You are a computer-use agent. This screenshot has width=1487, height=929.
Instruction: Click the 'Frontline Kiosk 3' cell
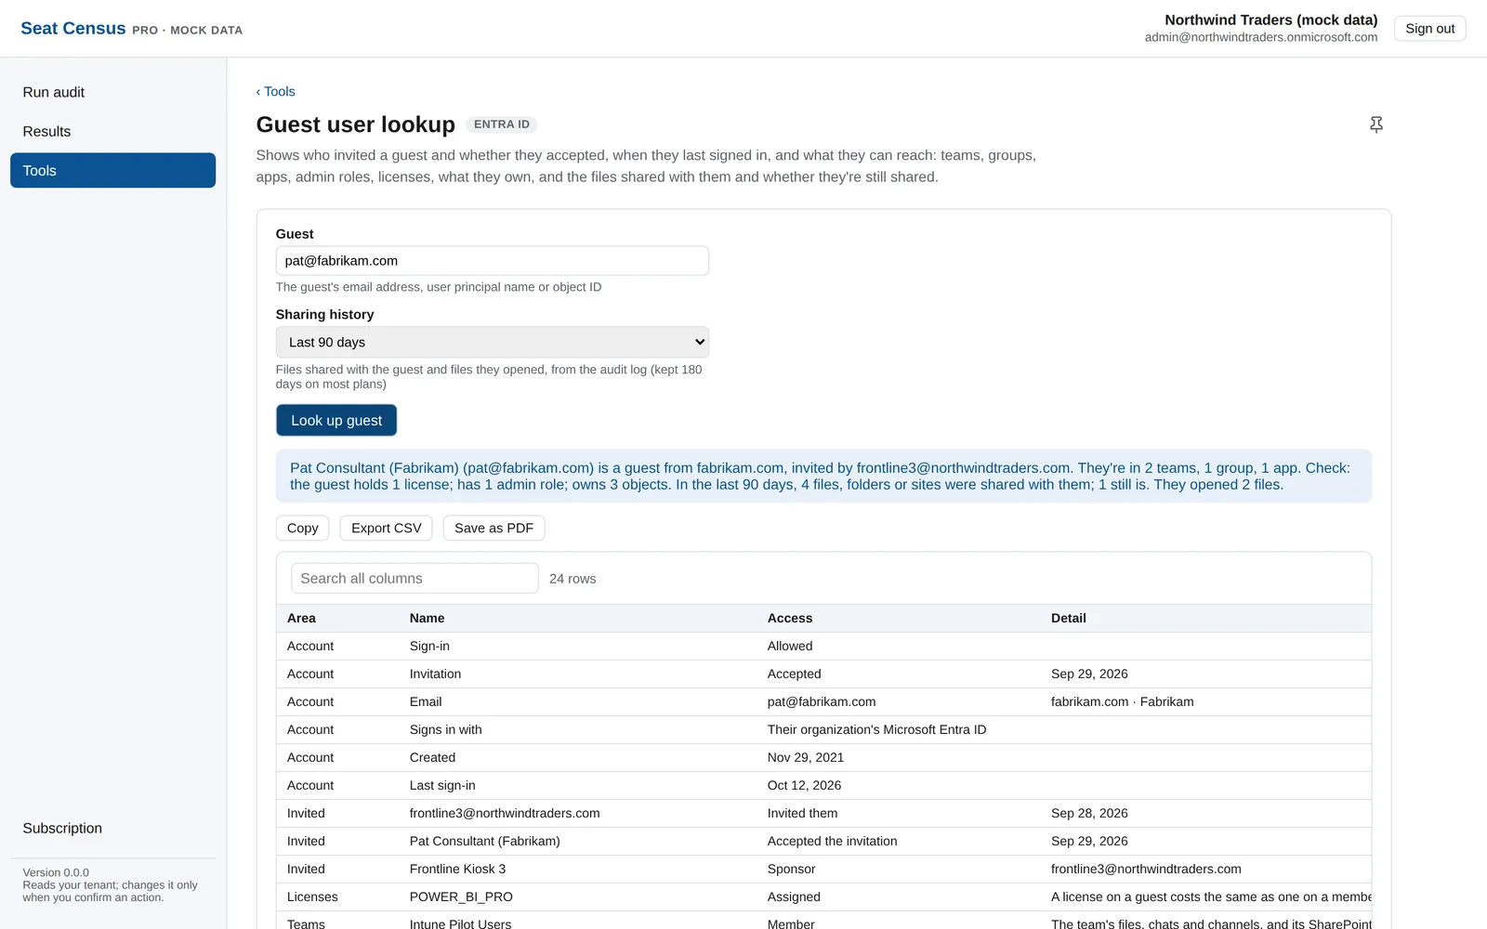point(457,869)
